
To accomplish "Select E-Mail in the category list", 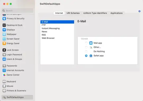I will click(x=57, y=22).
